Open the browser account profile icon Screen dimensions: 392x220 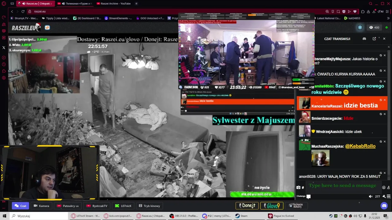tap(368, 11)
